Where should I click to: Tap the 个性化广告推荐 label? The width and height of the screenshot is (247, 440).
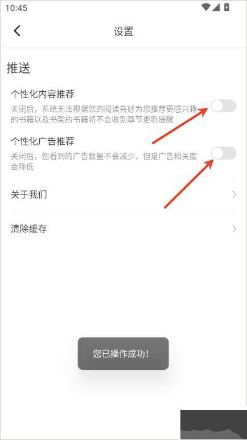(x=43, y=141)
